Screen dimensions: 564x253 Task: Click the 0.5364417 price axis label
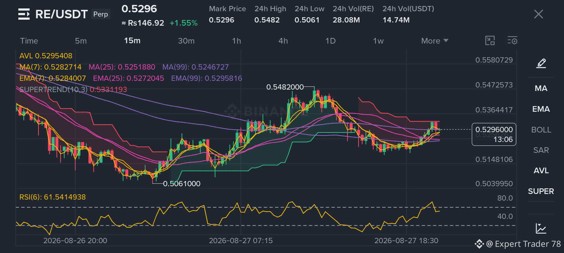[x=494, y=110]
